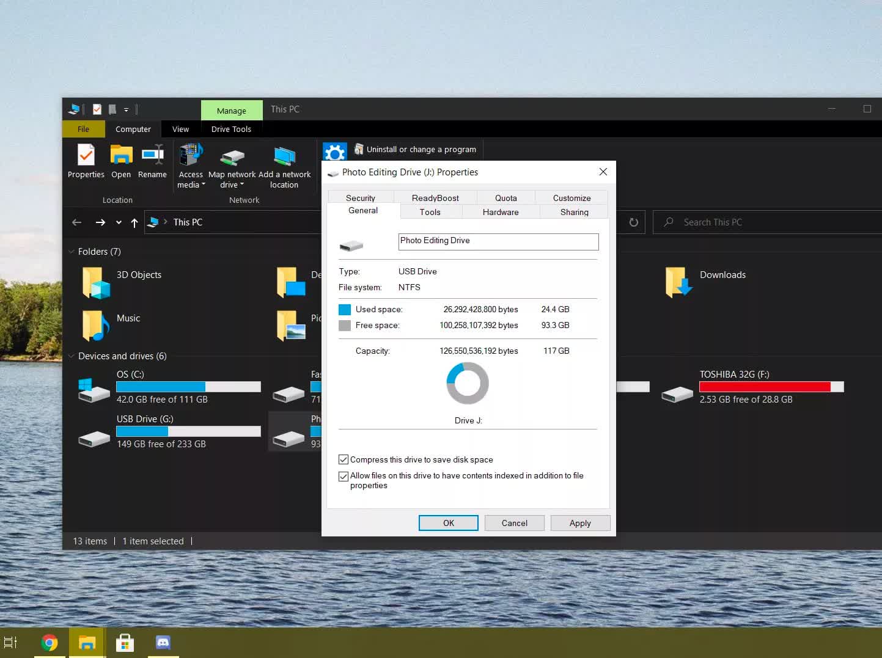This screenshot has height=658, width=882.
Task: Click the Rename ribbon icon
Action: (x=152, y=156)
